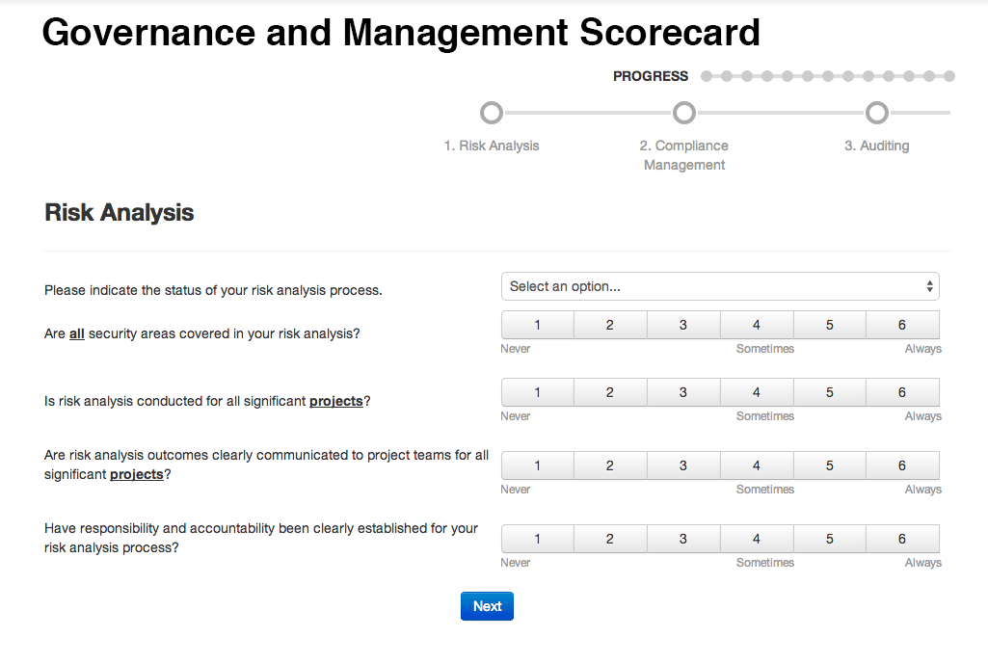Select rating 2 for responsibility and accountability

610,539
